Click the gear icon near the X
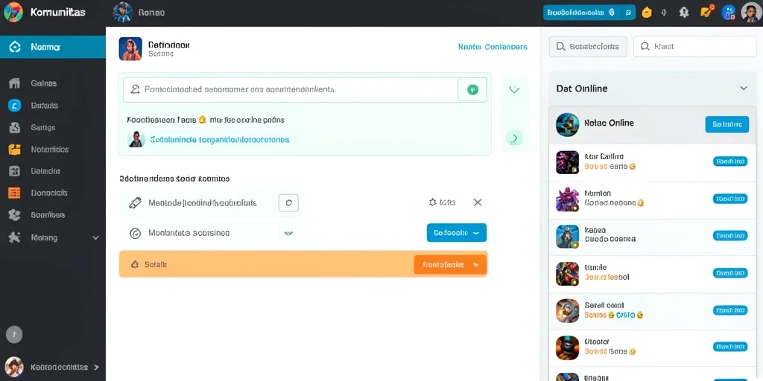Screen dimensions: 763x381 [x=433, y=202]
